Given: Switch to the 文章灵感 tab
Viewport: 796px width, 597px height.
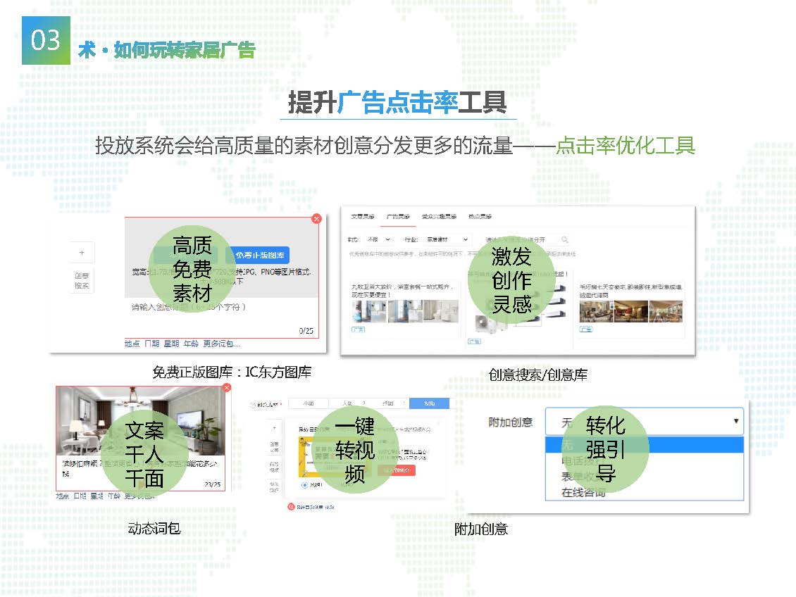Looking at the screenshot, I should (363, 217).
